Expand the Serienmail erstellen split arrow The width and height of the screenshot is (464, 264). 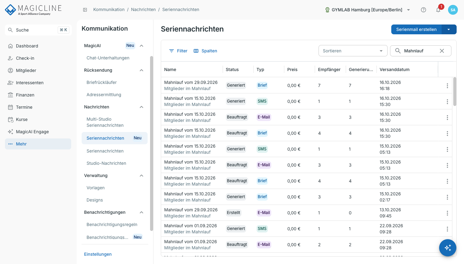coord(449,29)
